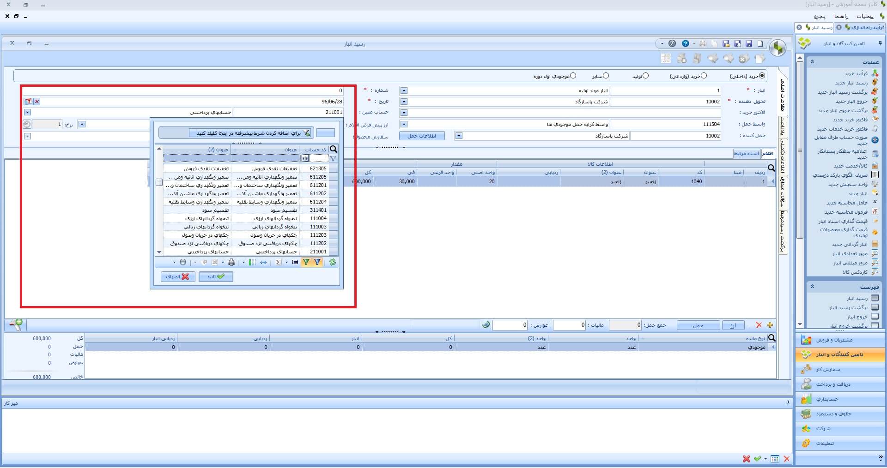Click the new blank document toolbar icon
Viewport: 887px width, 468px height.
(760, 43)
